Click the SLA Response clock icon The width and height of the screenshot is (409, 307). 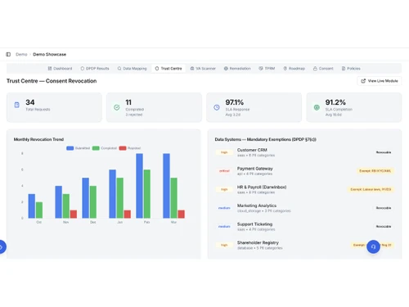[x=217, y=107]
